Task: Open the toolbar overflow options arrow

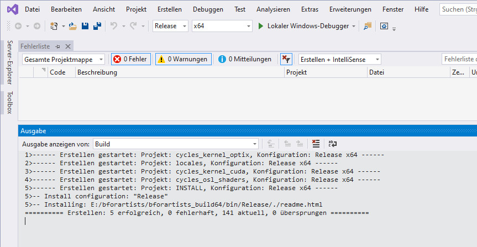Action: 394,29
